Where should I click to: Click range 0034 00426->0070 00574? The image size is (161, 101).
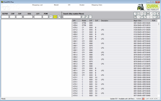[x=142, y=25]
